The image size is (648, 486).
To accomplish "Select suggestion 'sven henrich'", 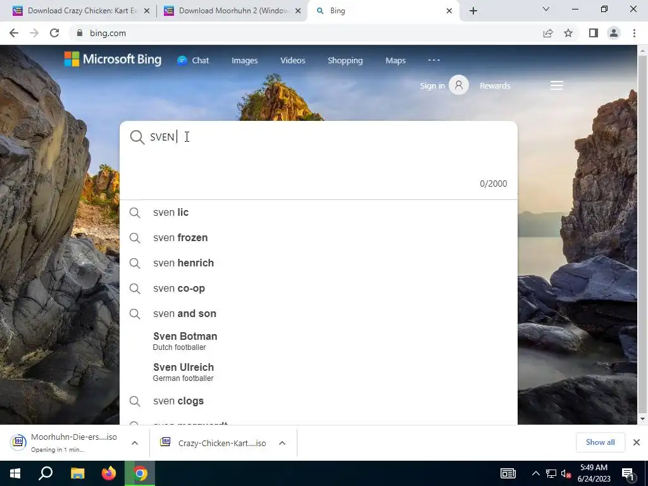I will [318, 263].
